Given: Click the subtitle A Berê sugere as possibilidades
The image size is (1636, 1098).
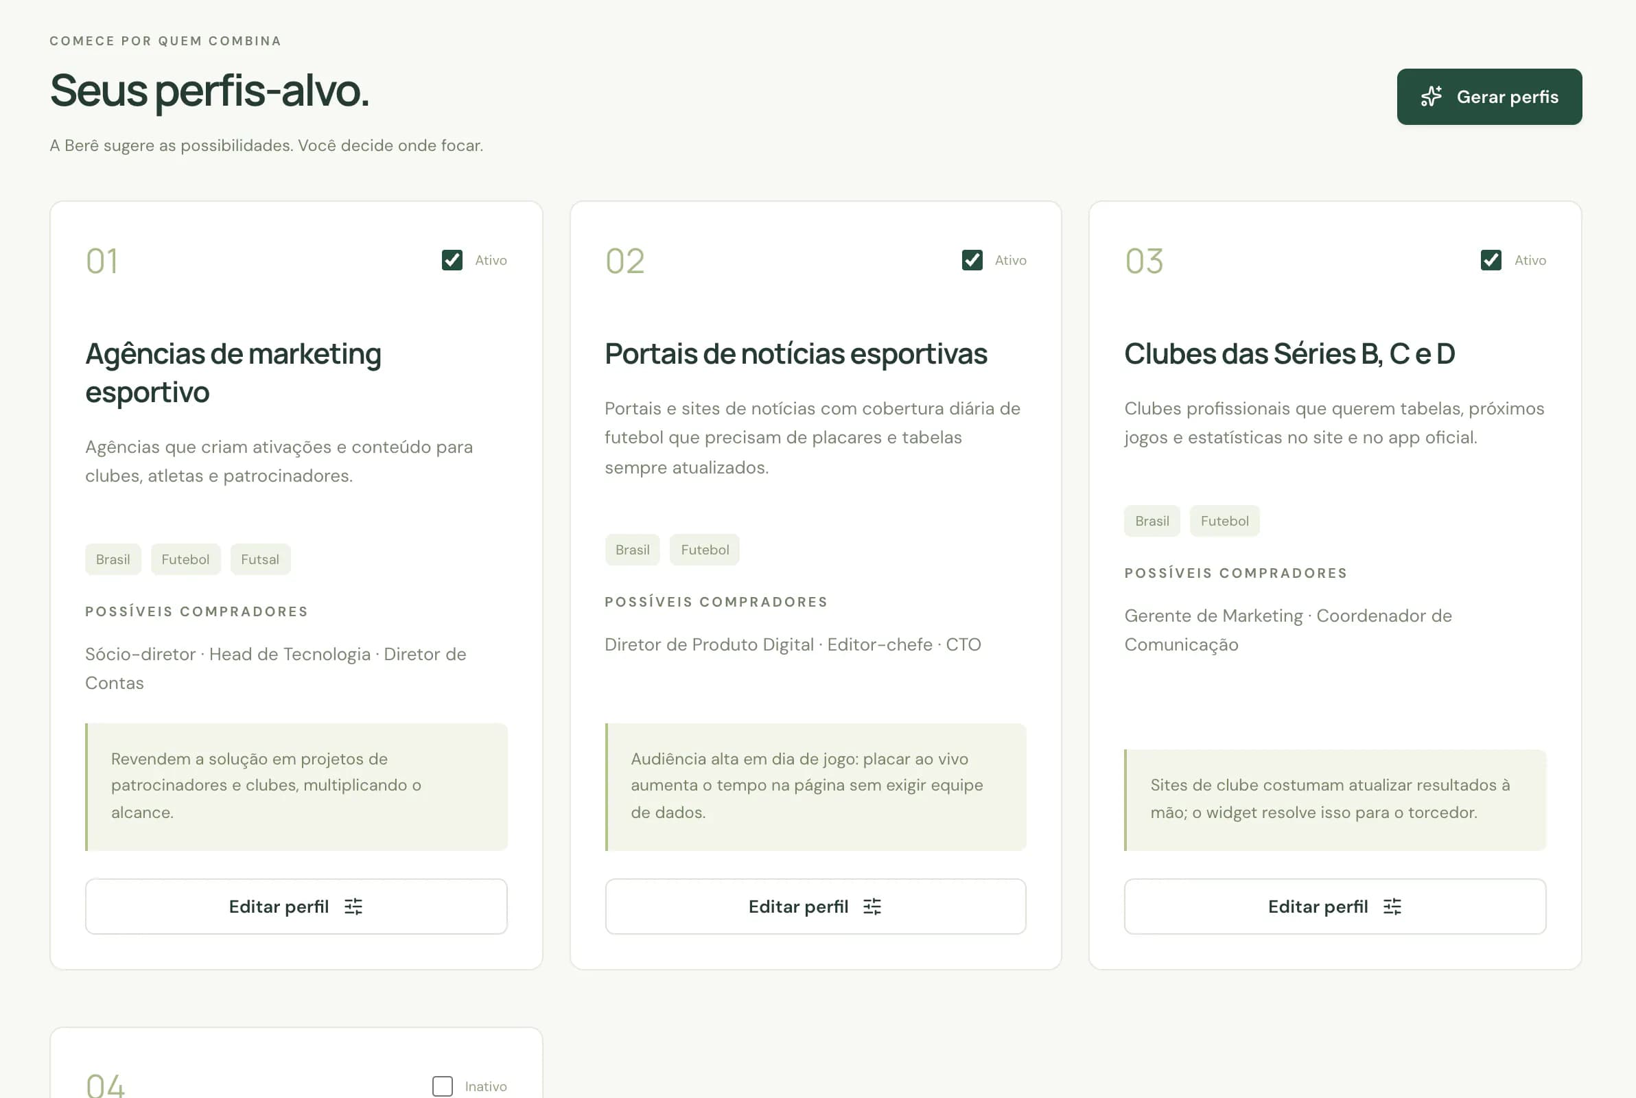Looking at the screenshot, I should [x=267, y=145].
